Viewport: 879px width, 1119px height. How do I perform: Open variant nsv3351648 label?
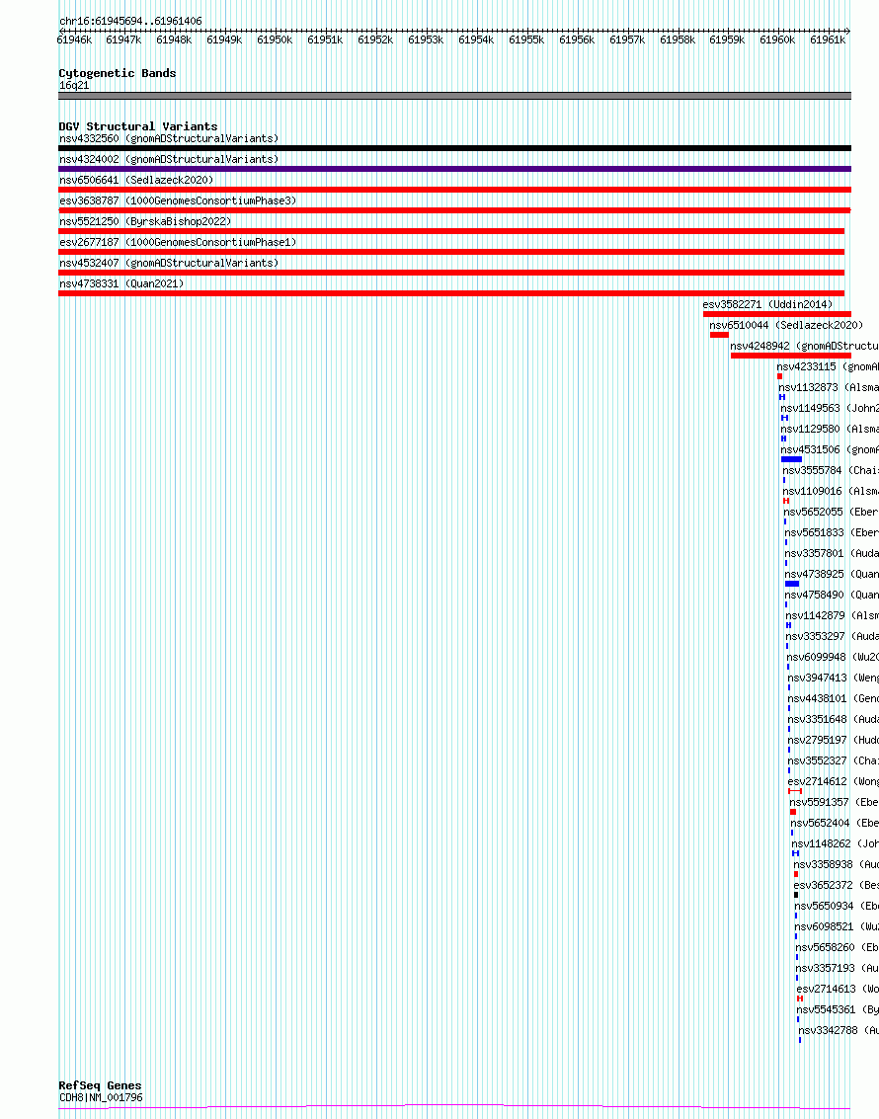834,718
